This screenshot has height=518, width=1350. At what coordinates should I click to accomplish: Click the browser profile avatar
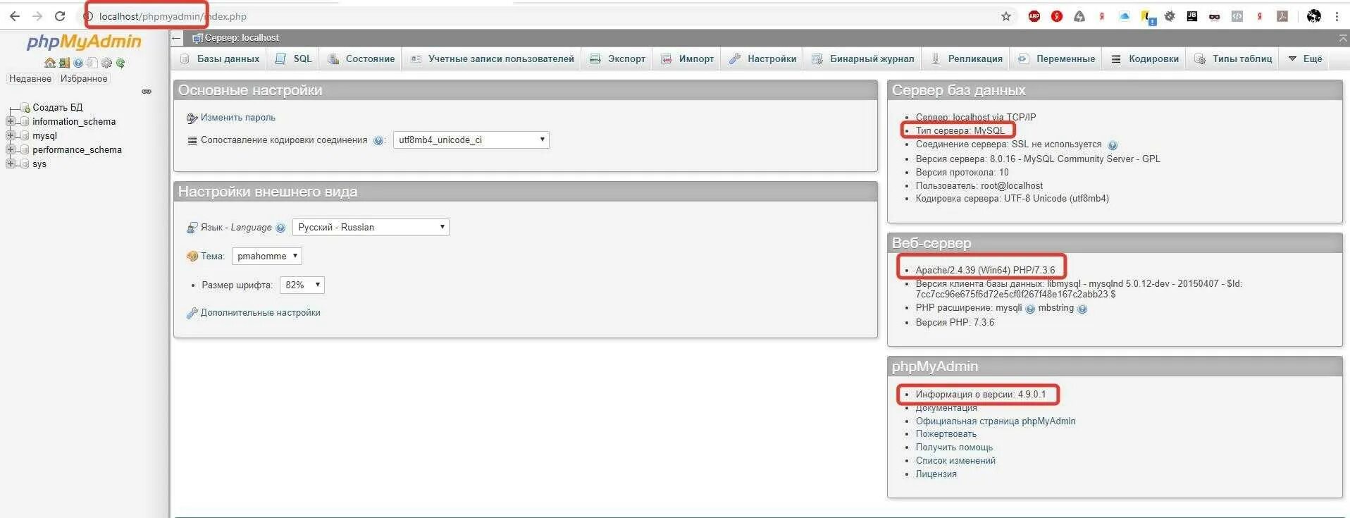pyautogui.click(x=1314, y=16)
